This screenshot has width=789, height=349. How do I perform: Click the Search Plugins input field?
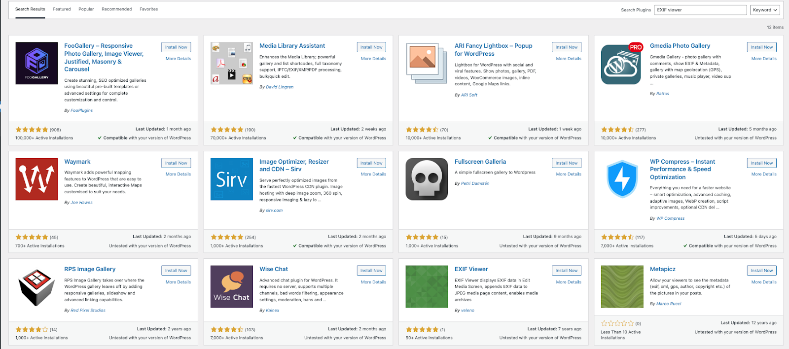700,10
